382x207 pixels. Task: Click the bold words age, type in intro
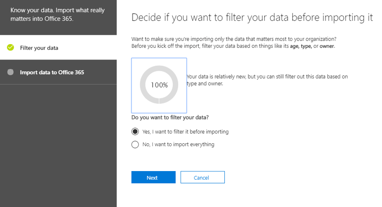(x=301, y=46)
